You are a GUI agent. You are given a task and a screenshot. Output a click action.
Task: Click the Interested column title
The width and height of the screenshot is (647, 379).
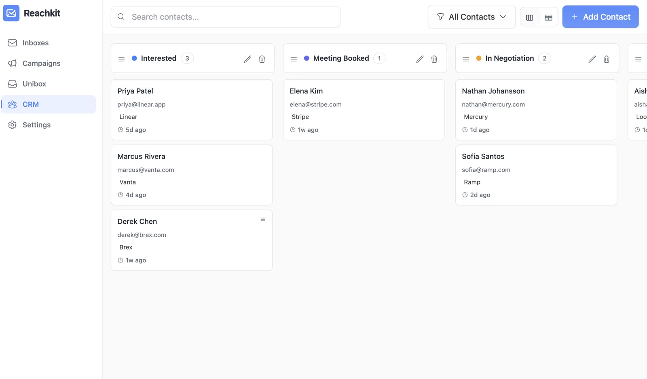(x=159, y=58)
